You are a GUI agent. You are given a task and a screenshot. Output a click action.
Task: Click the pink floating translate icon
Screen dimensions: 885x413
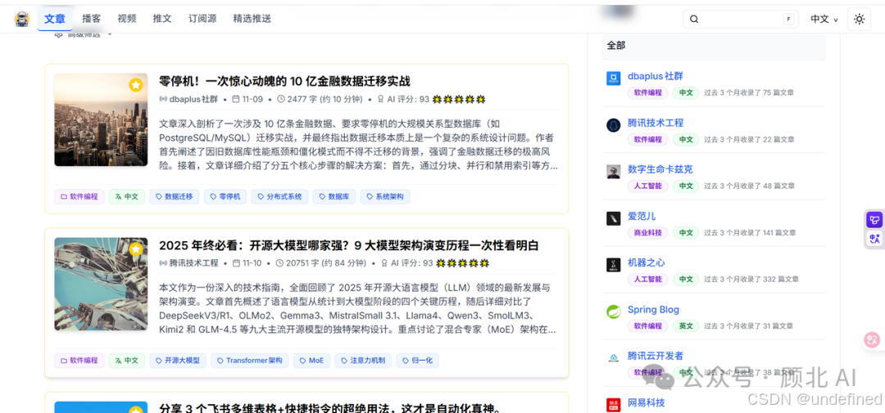pyautogui.click(x=873, y=339)
